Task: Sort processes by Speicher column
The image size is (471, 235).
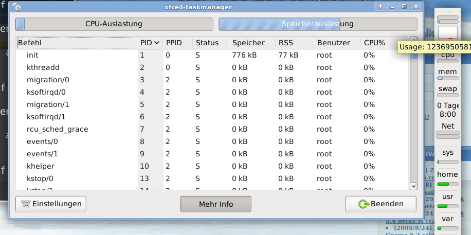Action: coord(251,43)
